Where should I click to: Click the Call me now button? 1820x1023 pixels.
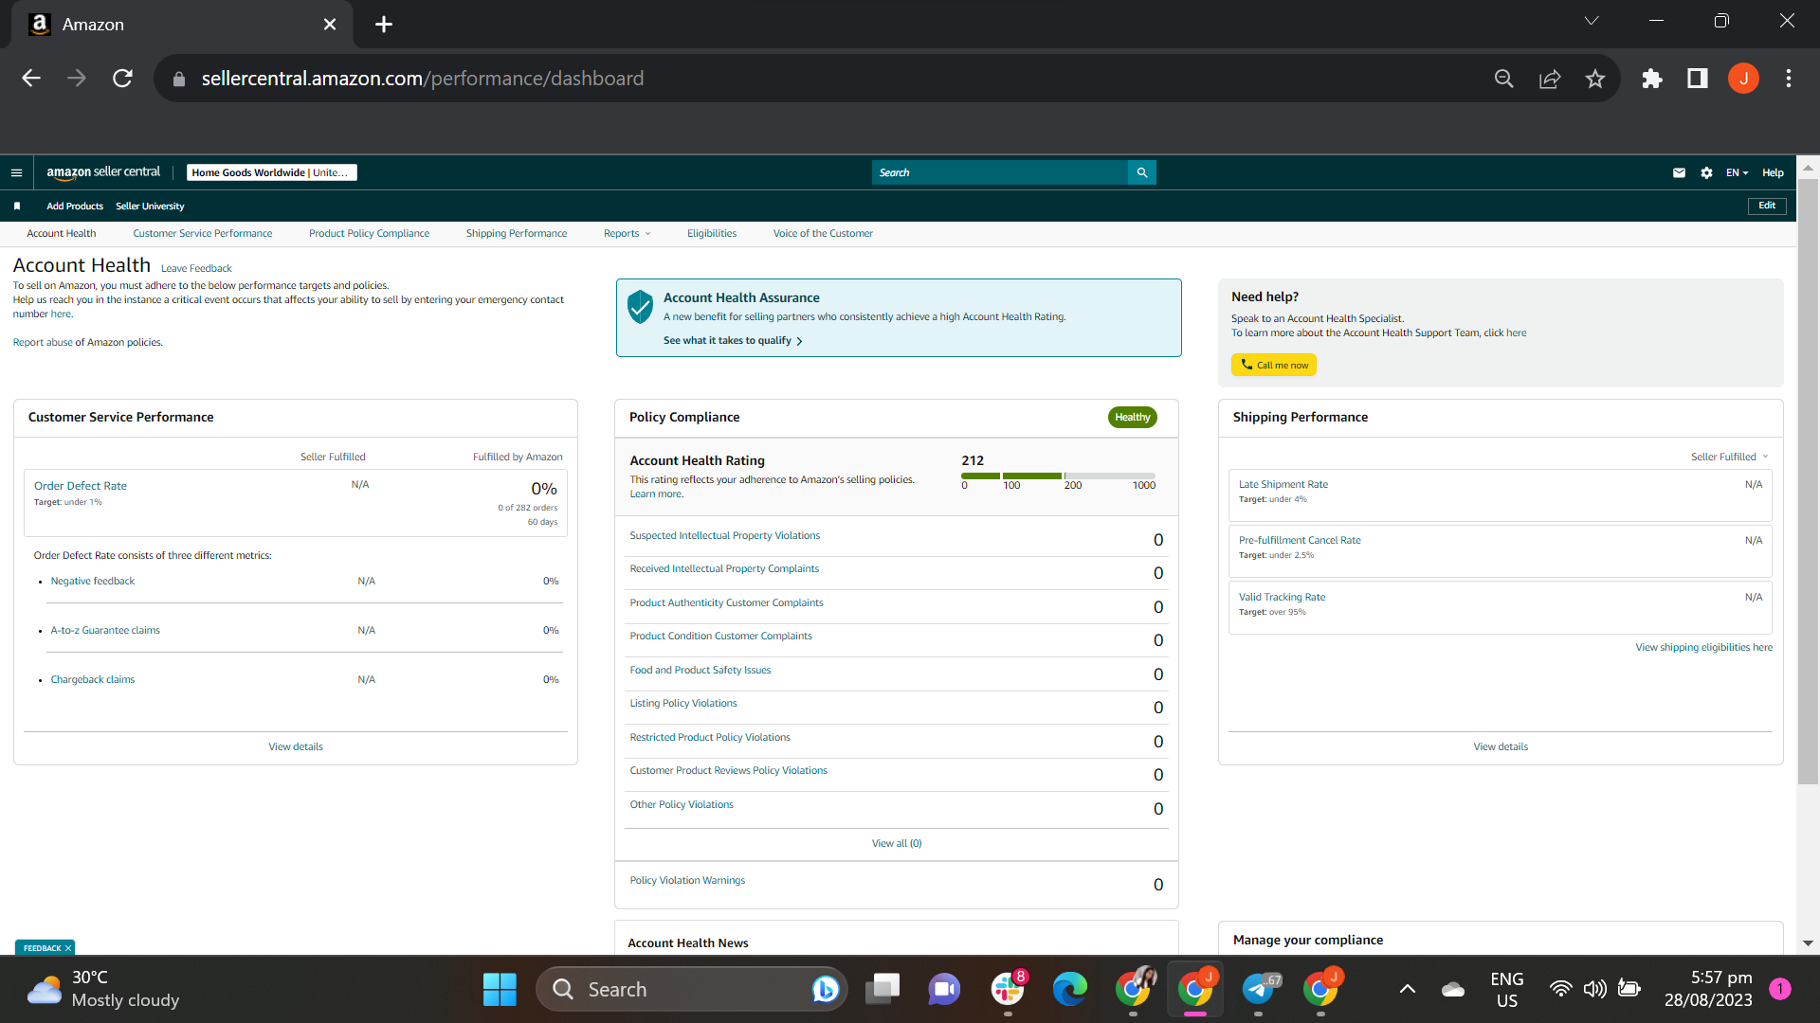[1273, 365]
